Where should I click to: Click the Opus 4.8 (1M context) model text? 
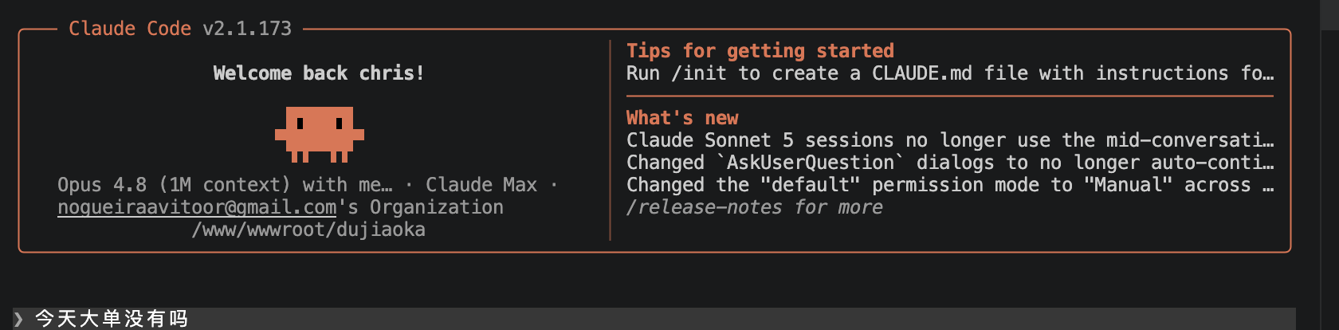174,185
